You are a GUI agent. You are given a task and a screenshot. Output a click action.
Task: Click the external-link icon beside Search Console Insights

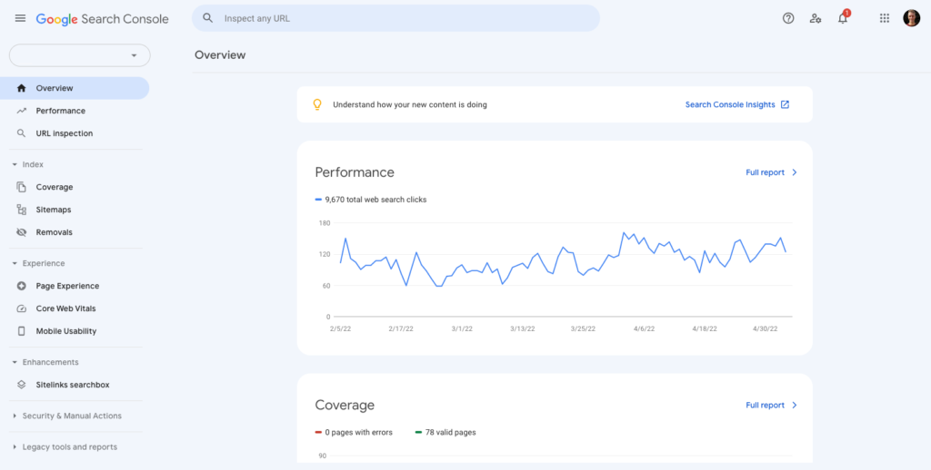pos(785,105)
